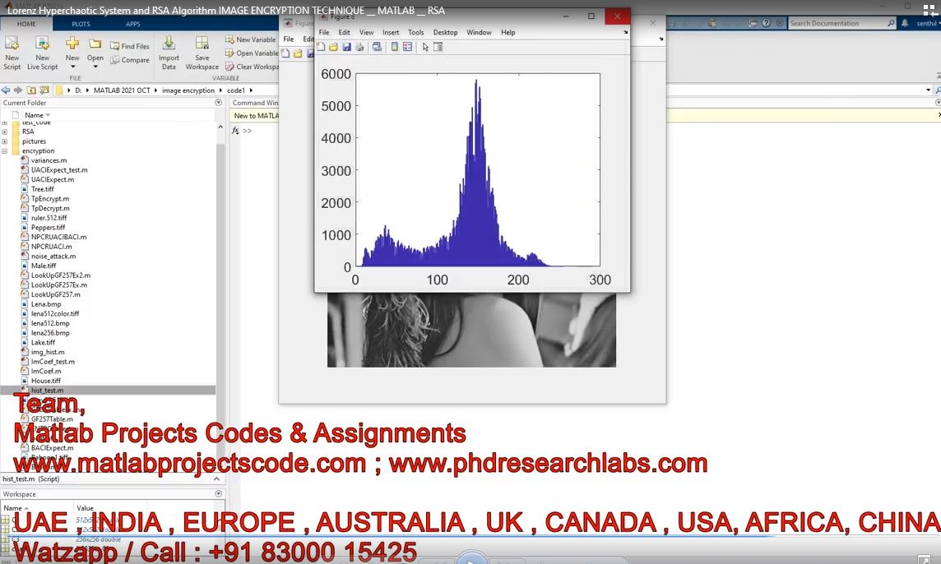The image size is (941, 564).
Task: Select Lena.bmp file
Action: (x=45, y=304)
